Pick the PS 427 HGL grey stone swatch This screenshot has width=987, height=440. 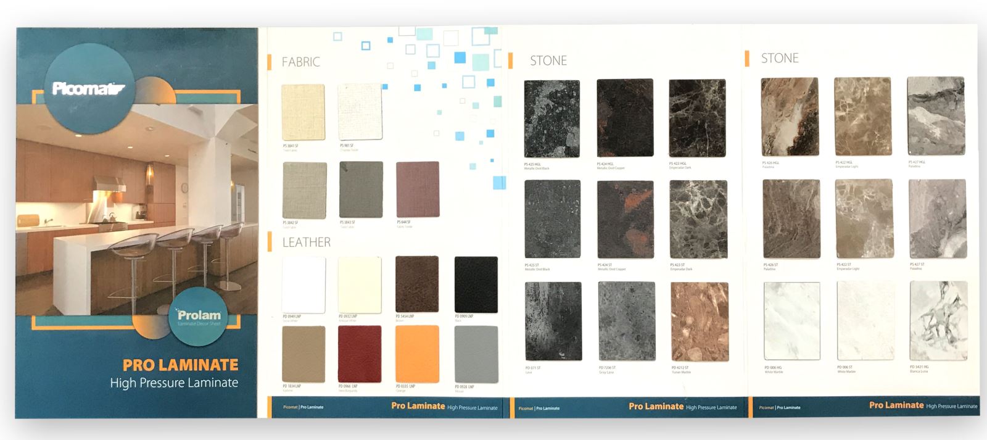coord(936,116)
